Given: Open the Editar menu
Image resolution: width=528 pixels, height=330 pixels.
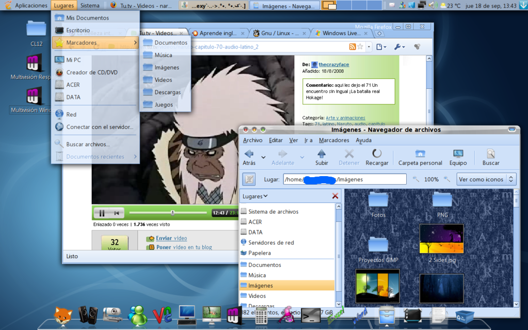Looking at the screenshot, I should [x=276, y=140].
